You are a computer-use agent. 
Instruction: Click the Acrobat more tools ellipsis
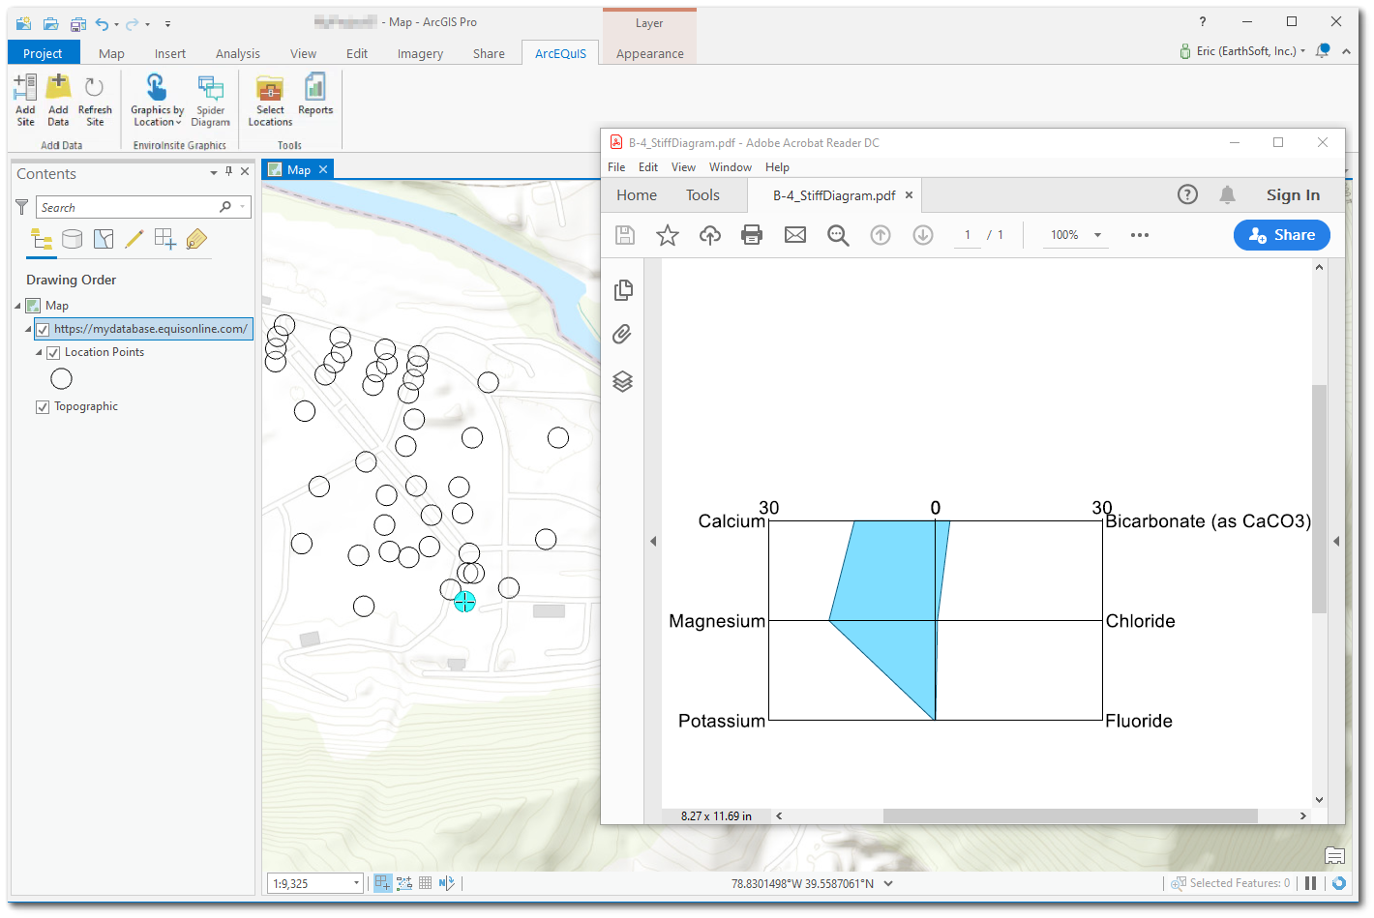1140,235
